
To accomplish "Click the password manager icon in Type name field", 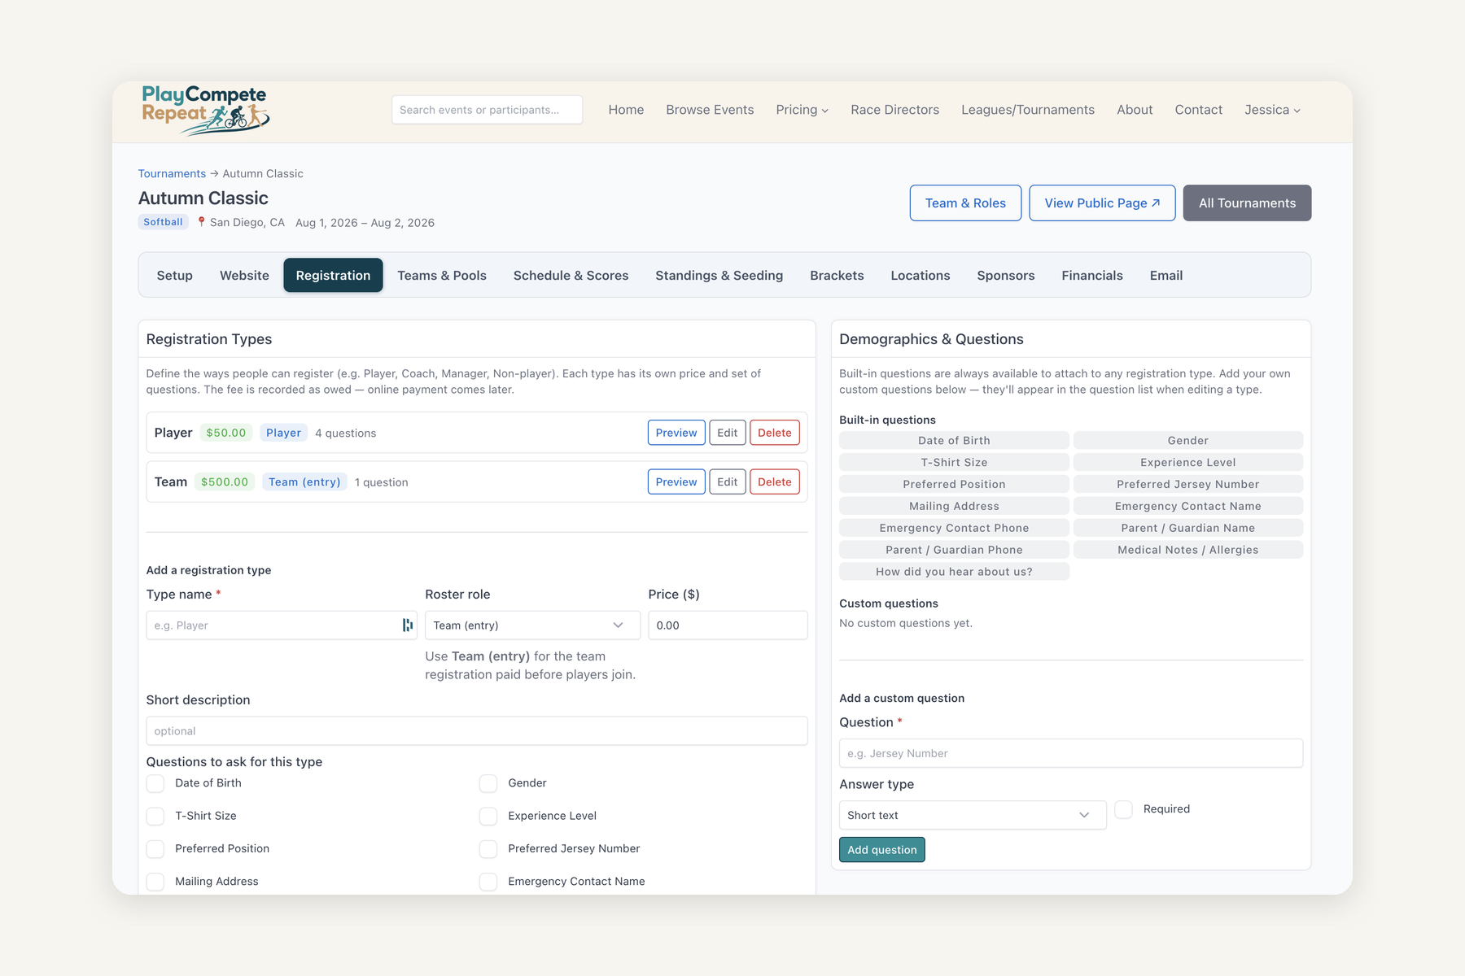I will pyautogui.click(x=407, y=625).
